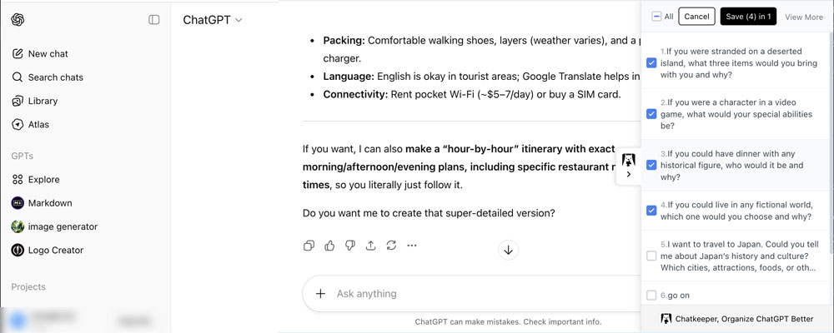Click the share response icon
The width and height of the screenshot is (834, 333).
point(370,246)
